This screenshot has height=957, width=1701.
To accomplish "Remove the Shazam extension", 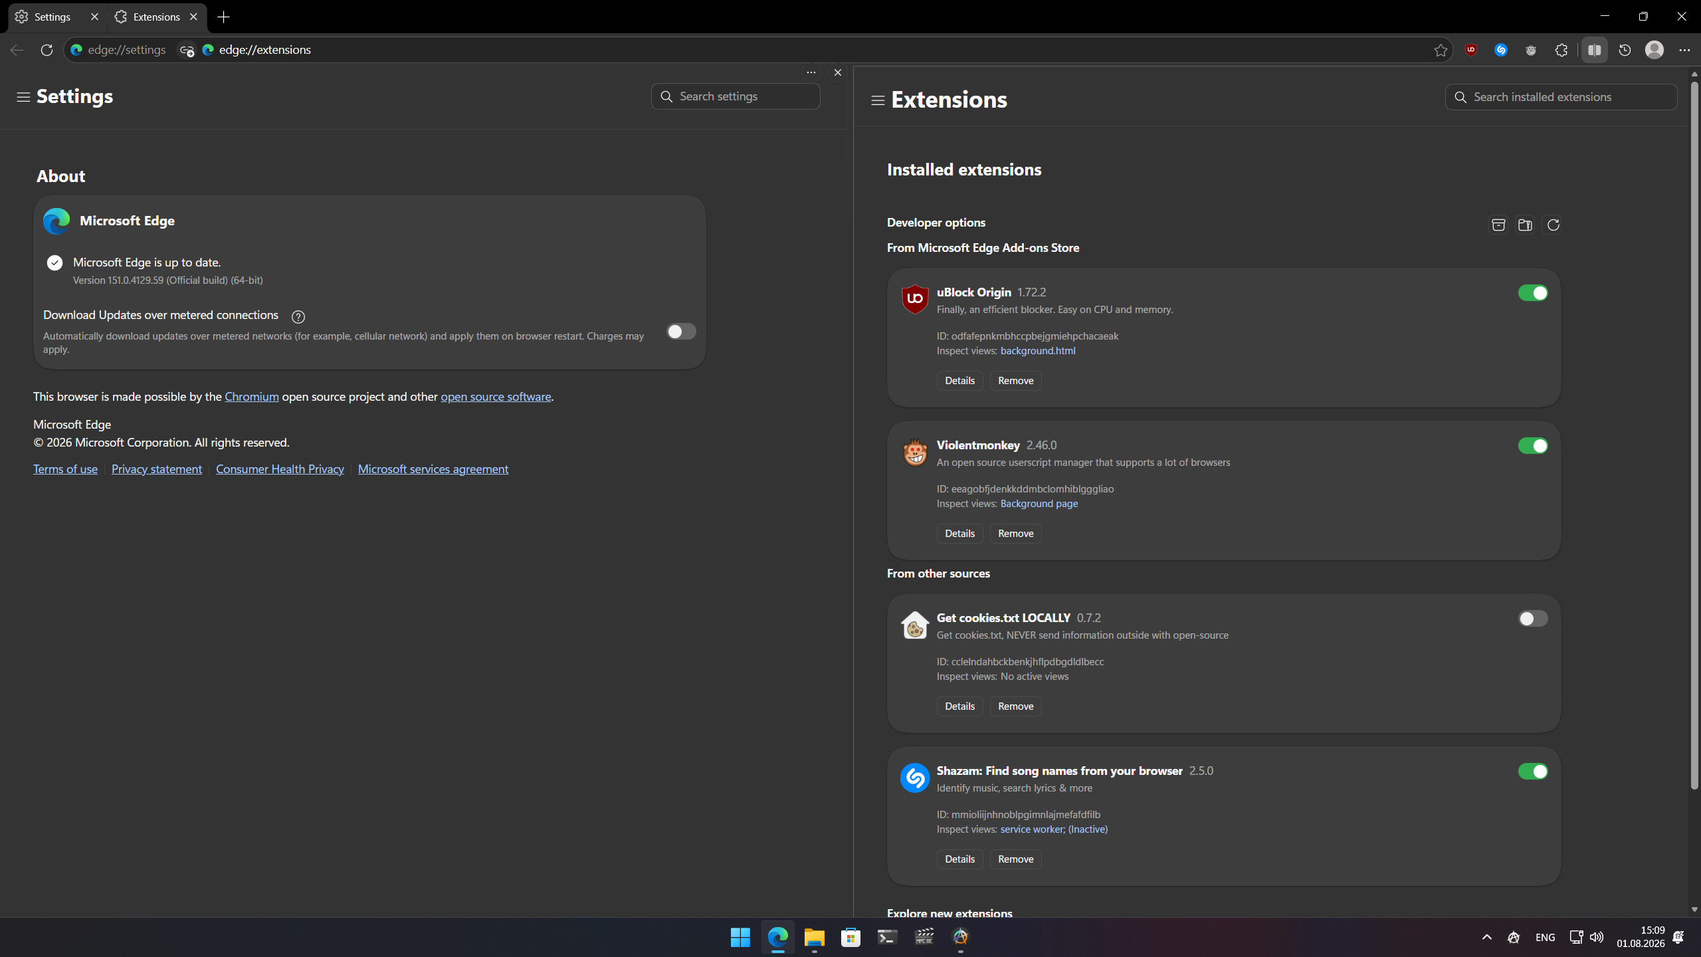I will tap(1016, 859).
